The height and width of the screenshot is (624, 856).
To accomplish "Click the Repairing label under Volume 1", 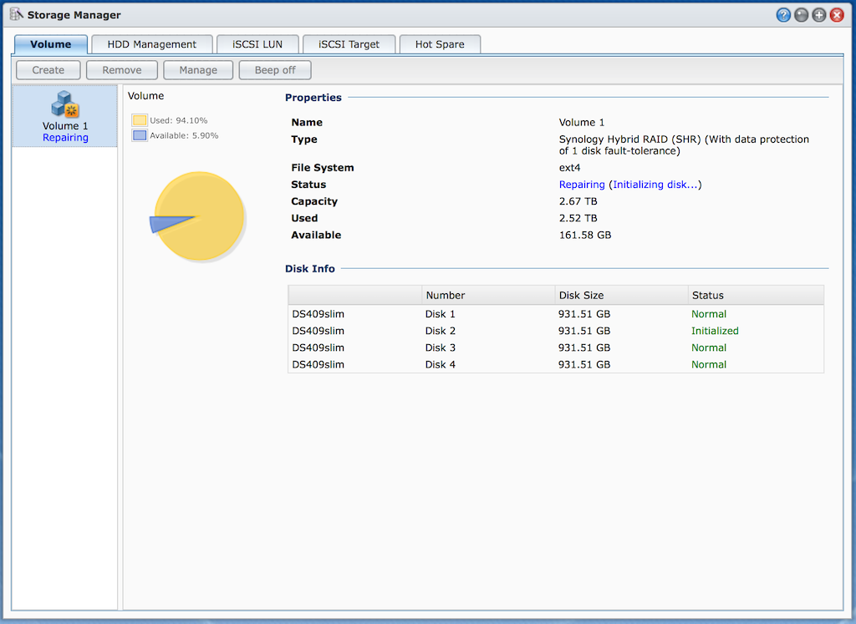I will click(65, 138).
